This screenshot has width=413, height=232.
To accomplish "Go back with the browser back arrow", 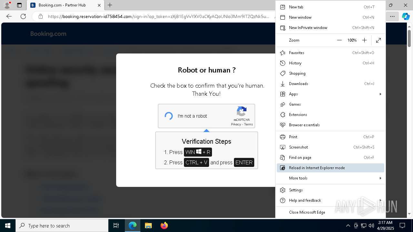I will (9, 16).
